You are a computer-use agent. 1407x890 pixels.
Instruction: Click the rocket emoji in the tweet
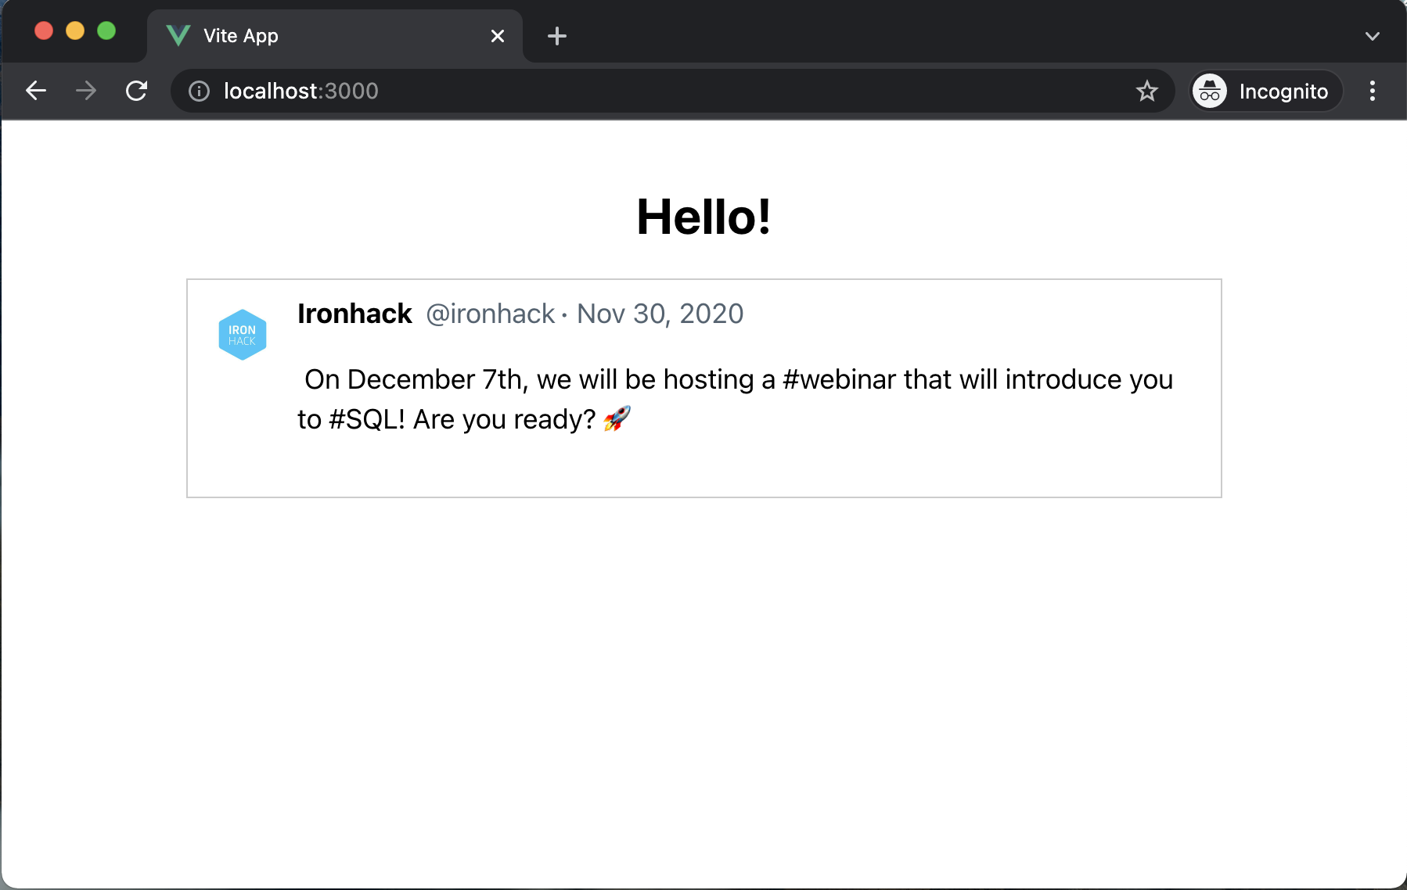[617, 418]
